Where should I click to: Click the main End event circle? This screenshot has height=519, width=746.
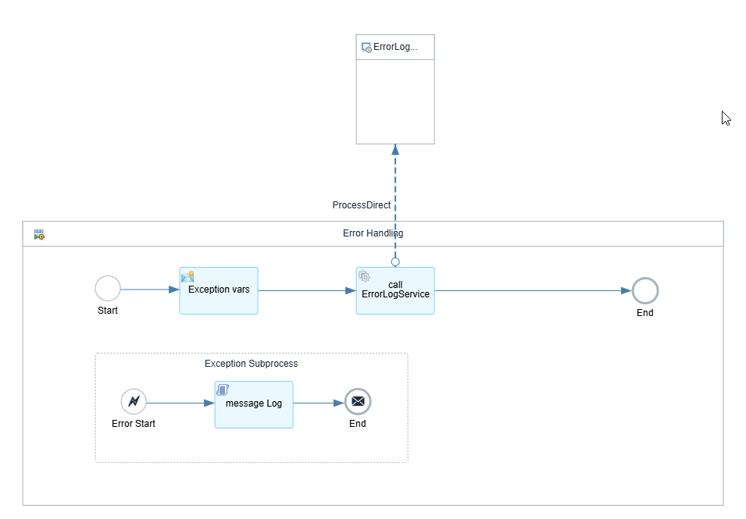[x=645, y=290]
